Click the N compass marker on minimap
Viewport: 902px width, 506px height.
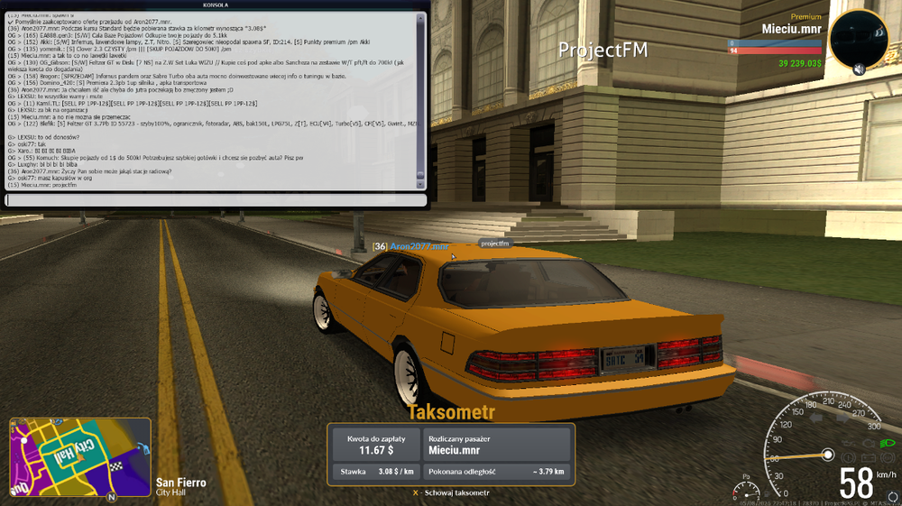[x=112, y=497]
